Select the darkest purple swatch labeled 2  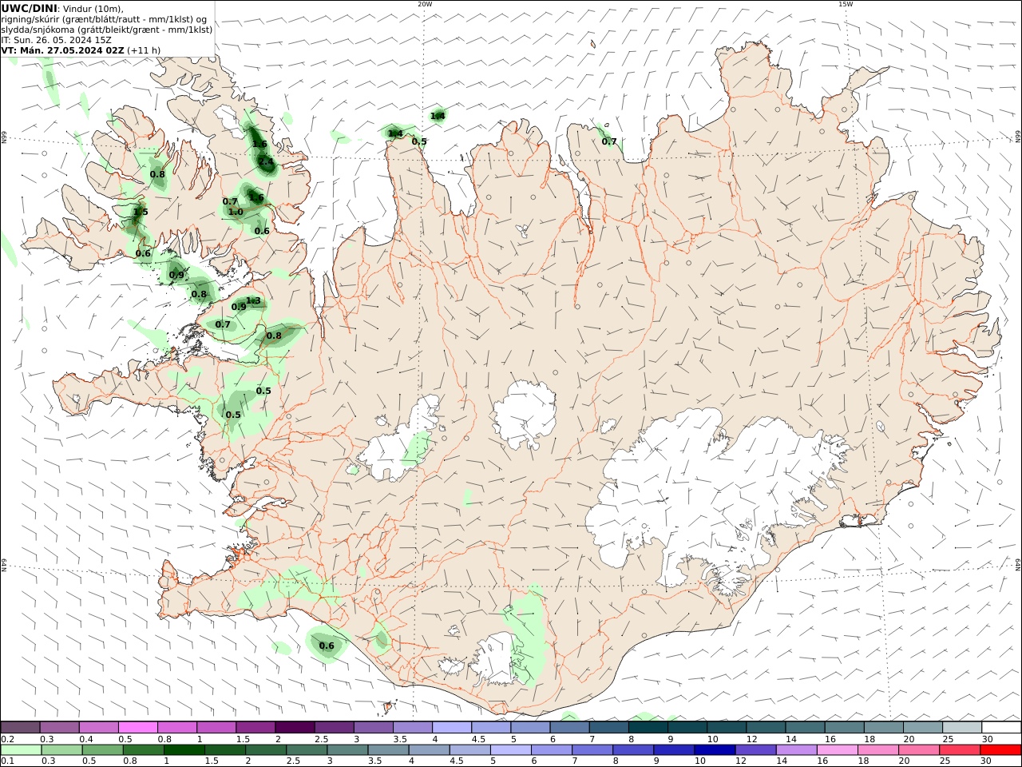point(295,728)
